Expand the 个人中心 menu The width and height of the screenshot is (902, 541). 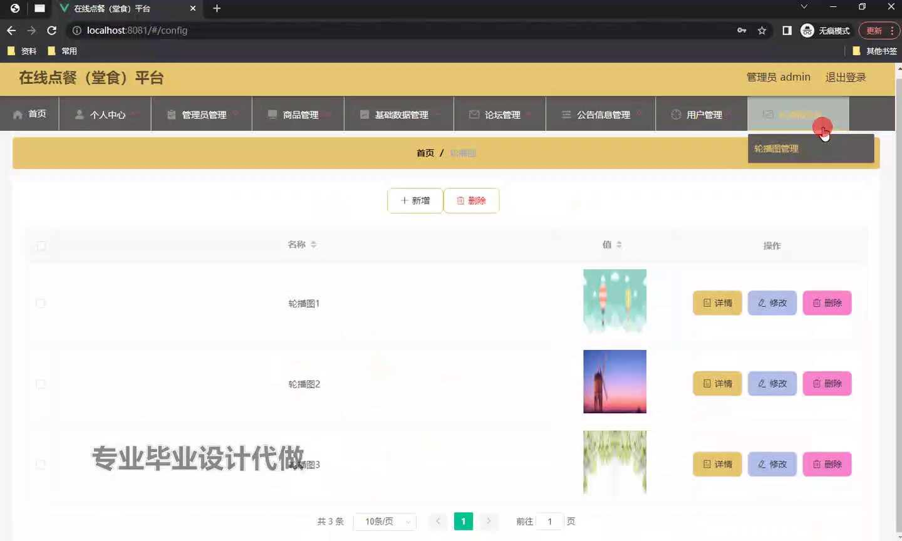[x=105, y=114]
